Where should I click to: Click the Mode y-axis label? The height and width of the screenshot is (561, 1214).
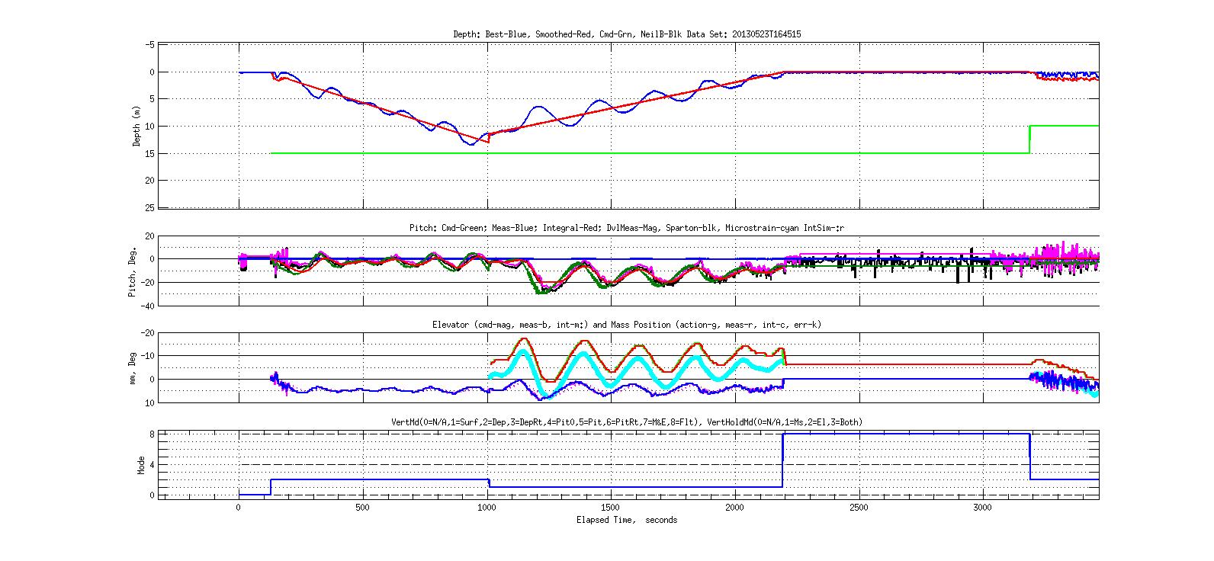point(140,464)
